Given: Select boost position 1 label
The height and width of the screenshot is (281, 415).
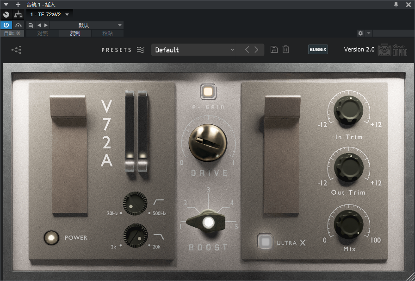Looking at the screenshot, I should pyautogui.click(x=180, y=227).
